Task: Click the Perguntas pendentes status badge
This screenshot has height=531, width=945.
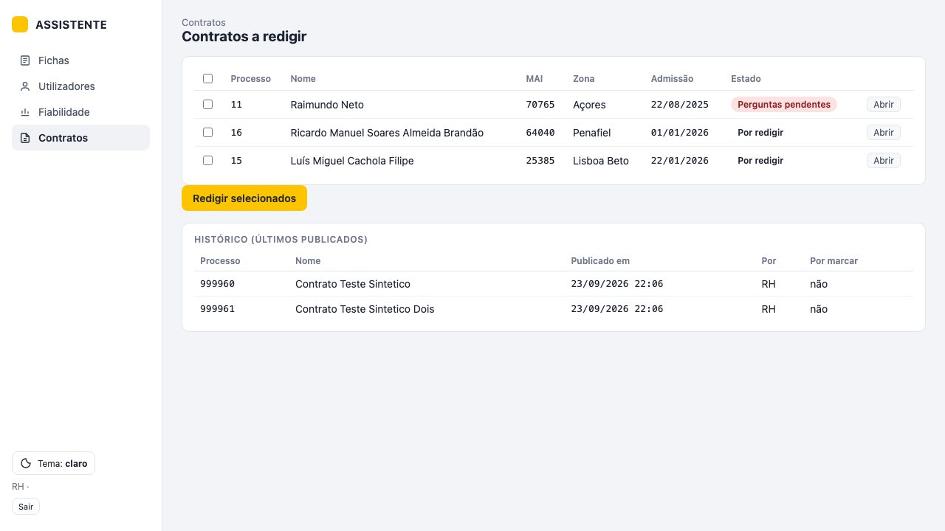Action: coord(784,105)
